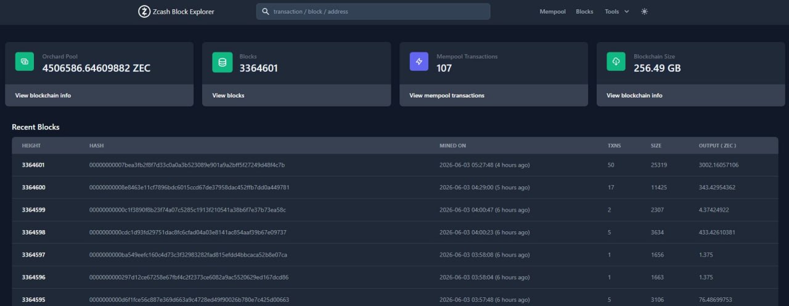Click output value 3002.16057106
This screenshot has height=306, width=789.
pyautogui.click(x=719, y=165)
